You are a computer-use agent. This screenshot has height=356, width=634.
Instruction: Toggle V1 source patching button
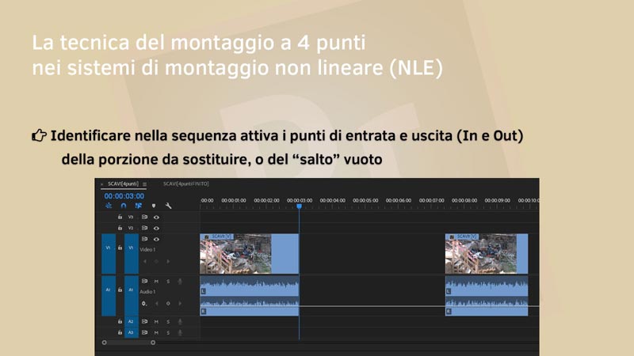[x=109, y=253]
